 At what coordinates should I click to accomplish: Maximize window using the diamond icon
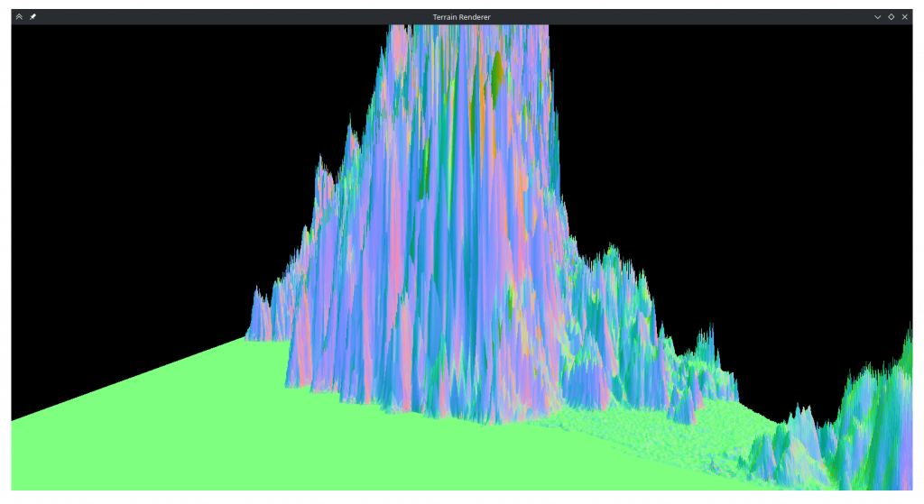coord(891,16)
